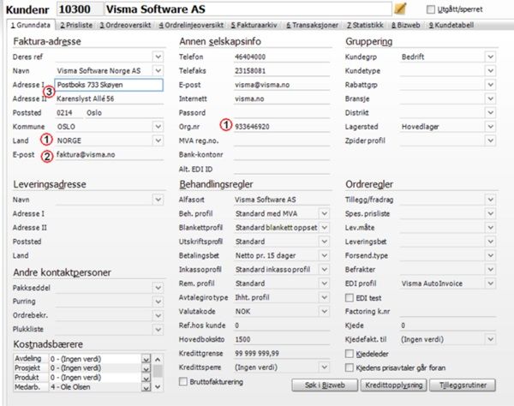Expand the Kommune dropdown
The width and height of the screenshot is (514, 406).
coord(158,127)
